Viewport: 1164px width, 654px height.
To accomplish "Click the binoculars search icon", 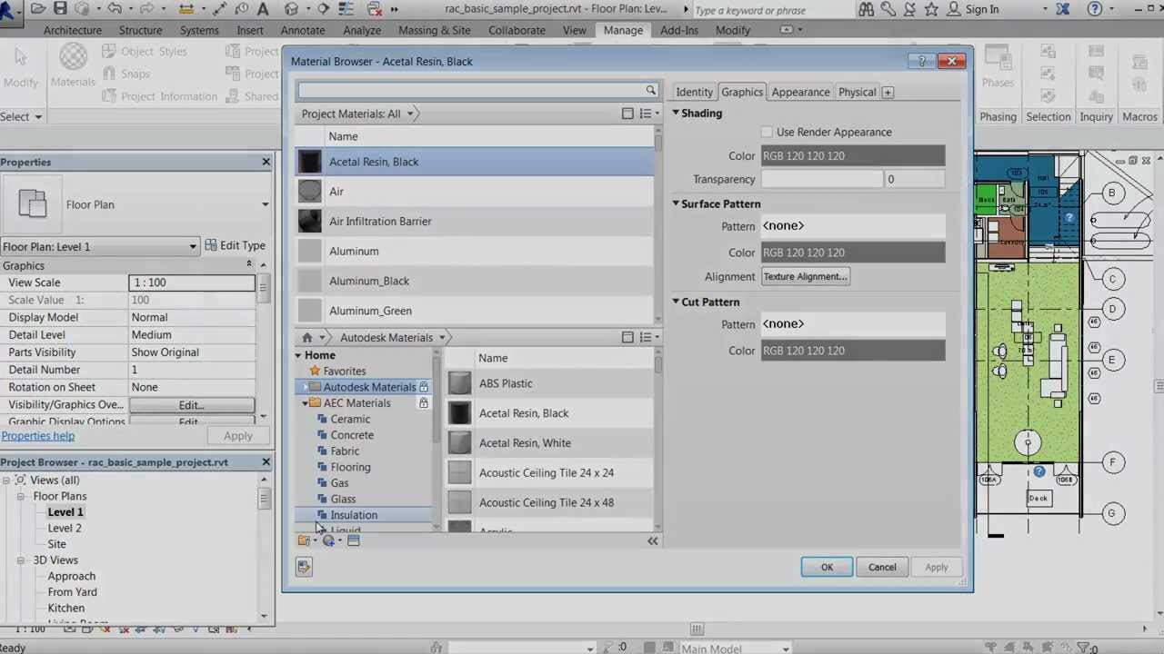I will pyautogui.click(x=866, y=9).
